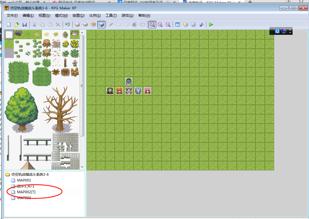
Task: Open the Sound Test music note icon
Action: [x=201, y=25]
